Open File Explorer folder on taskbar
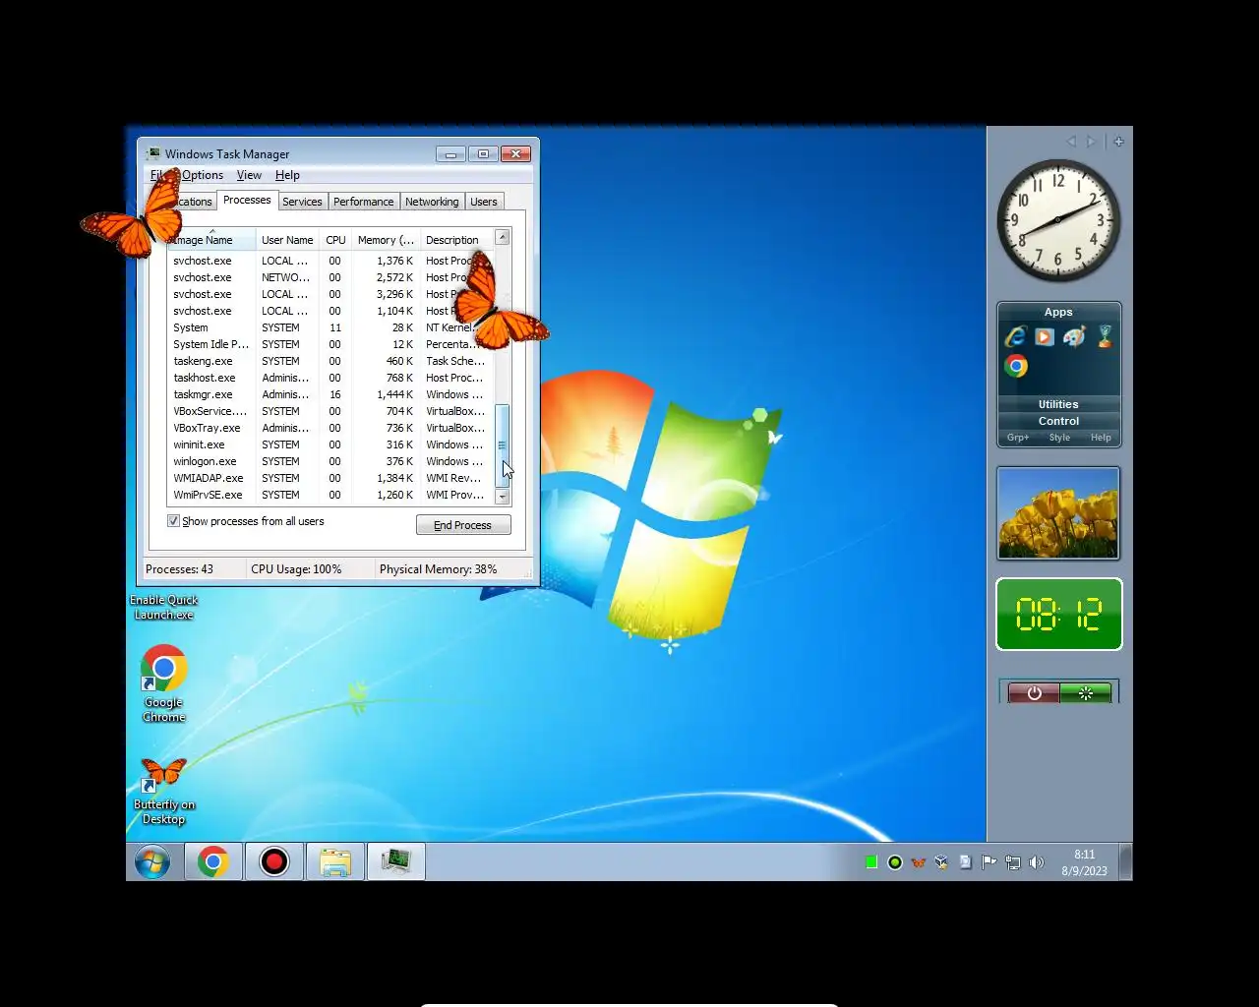 click(335, 862)
